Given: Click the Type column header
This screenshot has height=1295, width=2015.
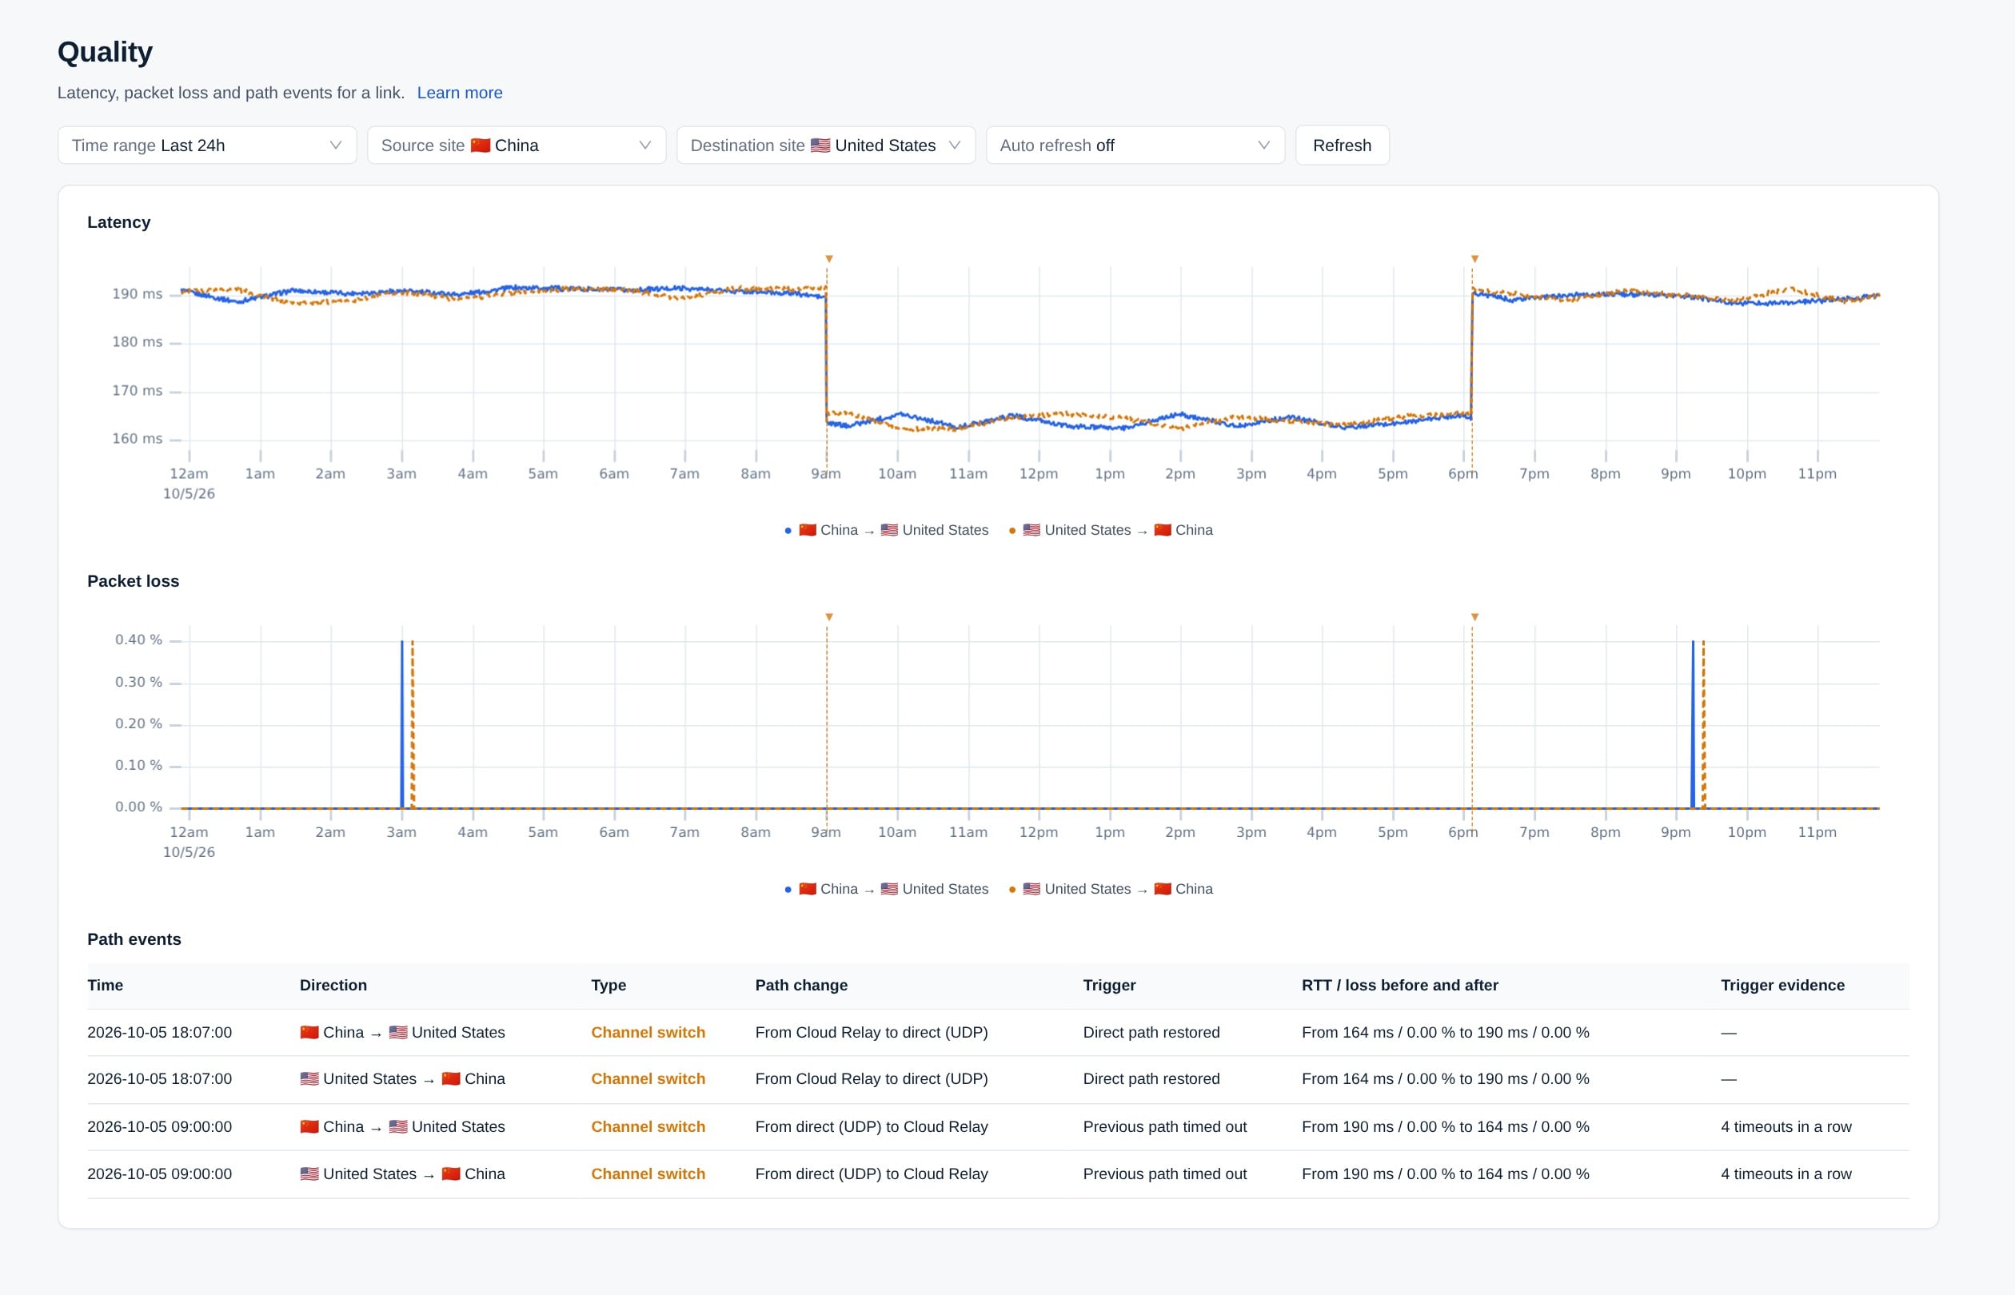Looking at the screenshot, I should [608, 985].
